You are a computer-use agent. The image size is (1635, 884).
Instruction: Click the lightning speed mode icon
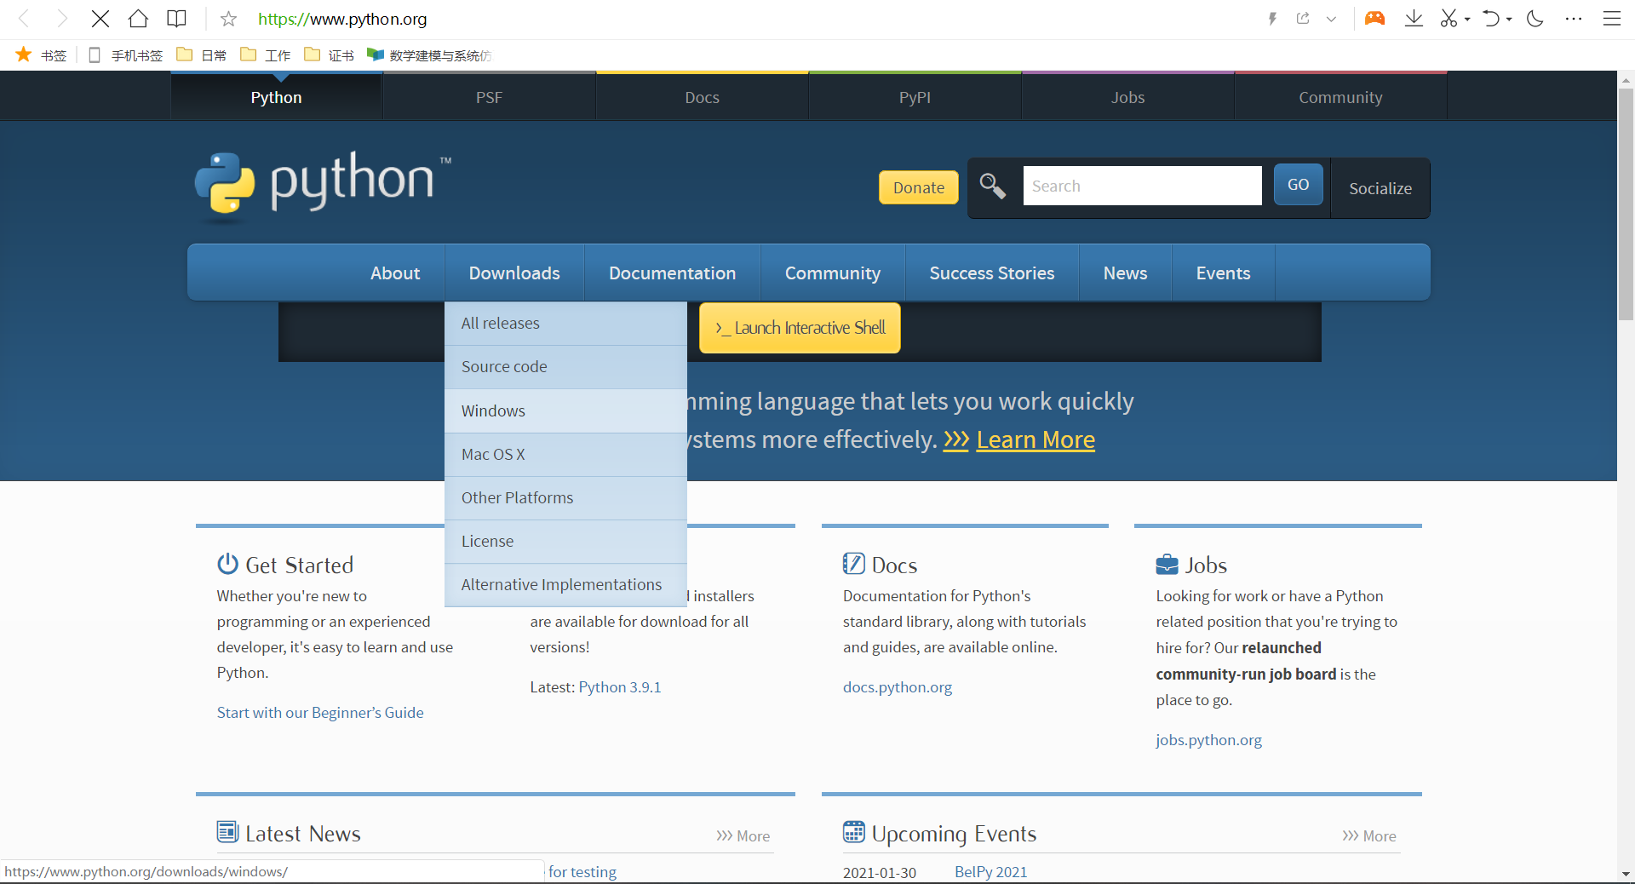1272,19
